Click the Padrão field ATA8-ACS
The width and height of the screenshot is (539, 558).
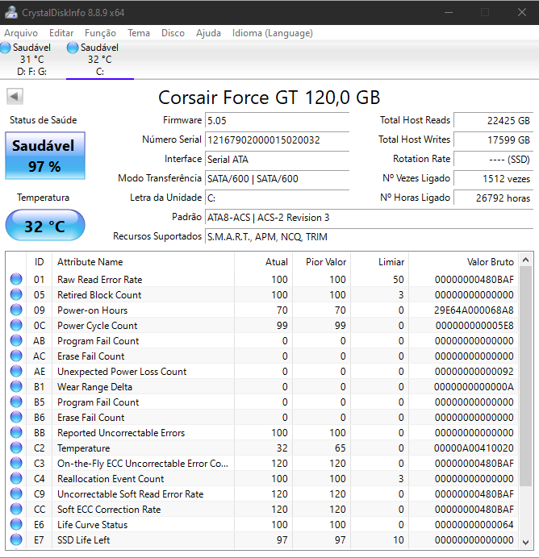(x=370, y=217)
